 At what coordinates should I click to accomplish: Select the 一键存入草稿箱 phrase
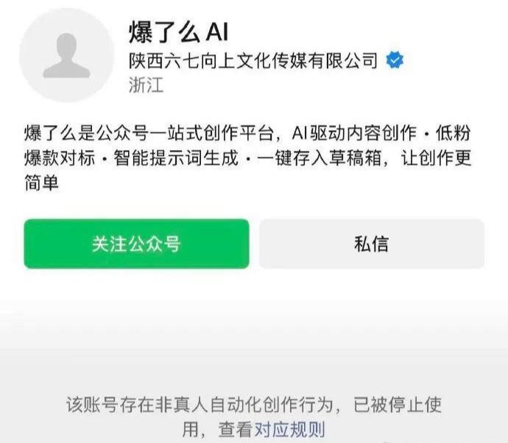pos(319,158)
